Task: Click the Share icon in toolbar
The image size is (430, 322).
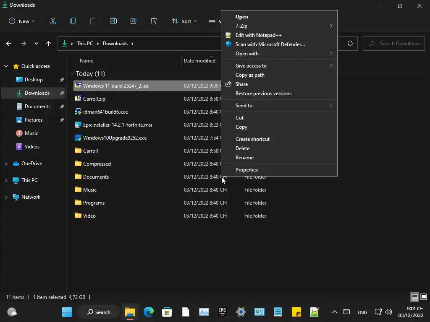Action: tap(134, 21)
